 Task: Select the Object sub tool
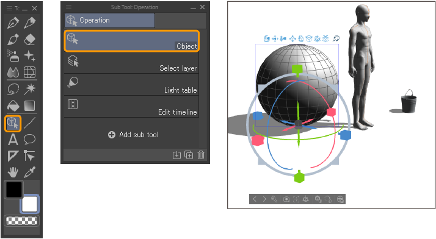132,41
